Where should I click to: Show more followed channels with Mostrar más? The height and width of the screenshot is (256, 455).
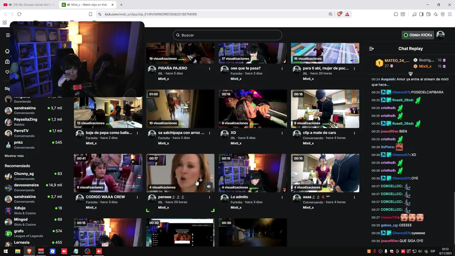(x=14, y=156)
